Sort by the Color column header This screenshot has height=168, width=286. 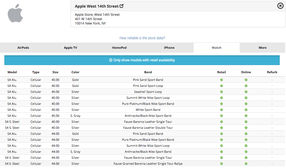tap(75, 72)
